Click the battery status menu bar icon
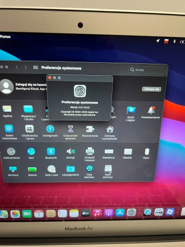The height and width of the screenshot is (247, 185). point(182,42)
